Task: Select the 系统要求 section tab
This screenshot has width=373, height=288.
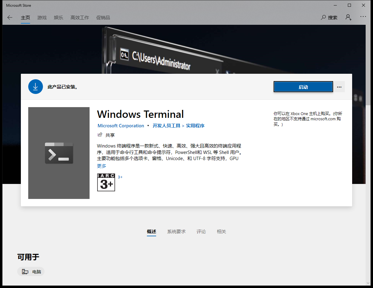Action: [176, 232]
